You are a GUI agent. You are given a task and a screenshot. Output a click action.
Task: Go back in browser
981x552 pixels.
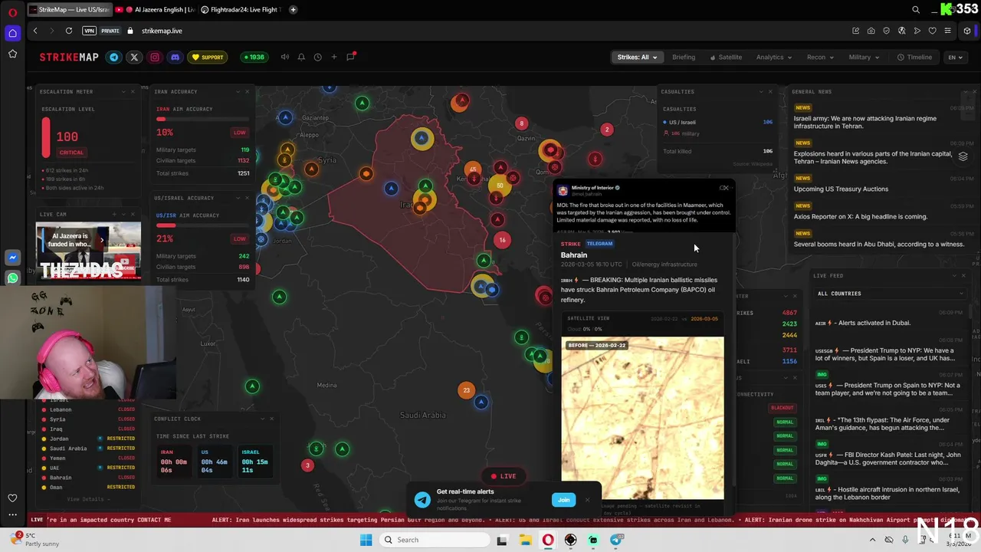[x=35, y=31]
